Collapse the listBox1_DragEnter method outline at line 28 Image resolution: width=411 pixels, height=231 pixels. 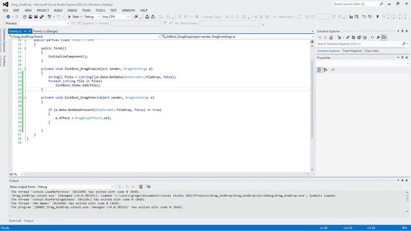(x=25, y=98)
